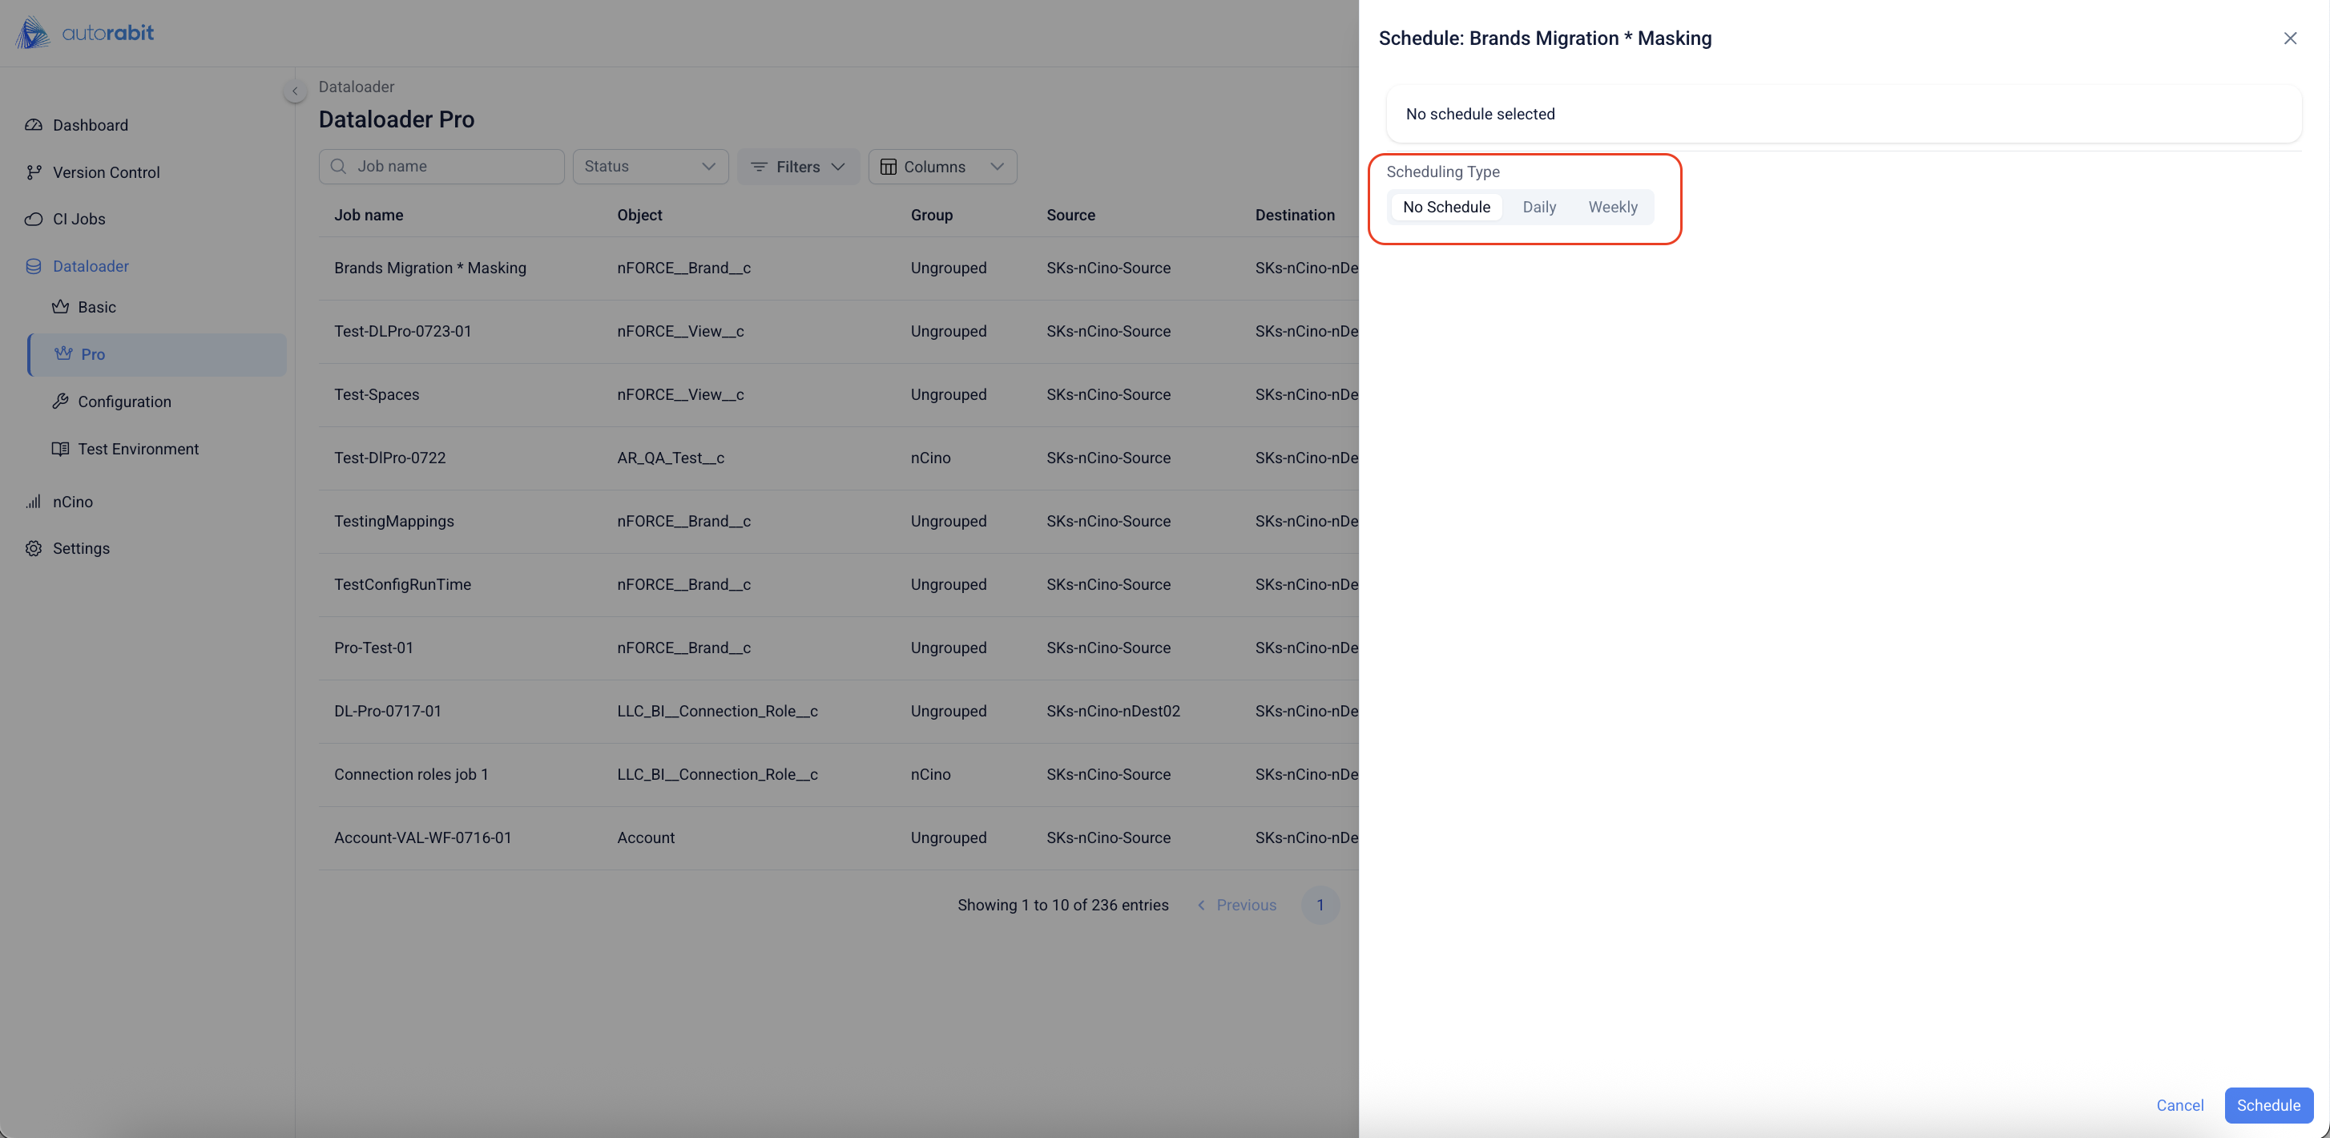
Task: Switch scheduling type to Daily
Action: [x=1538, y=207]
